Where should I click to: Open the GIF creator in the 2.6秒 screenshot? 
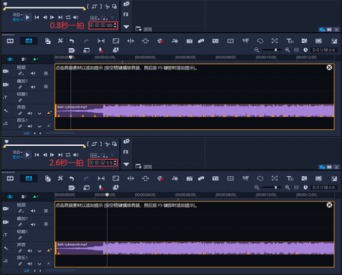tap(71, 188)
